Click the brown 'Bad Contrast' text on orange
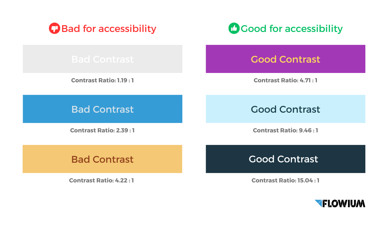The image size is (388, 226). (x=102, y=159)
